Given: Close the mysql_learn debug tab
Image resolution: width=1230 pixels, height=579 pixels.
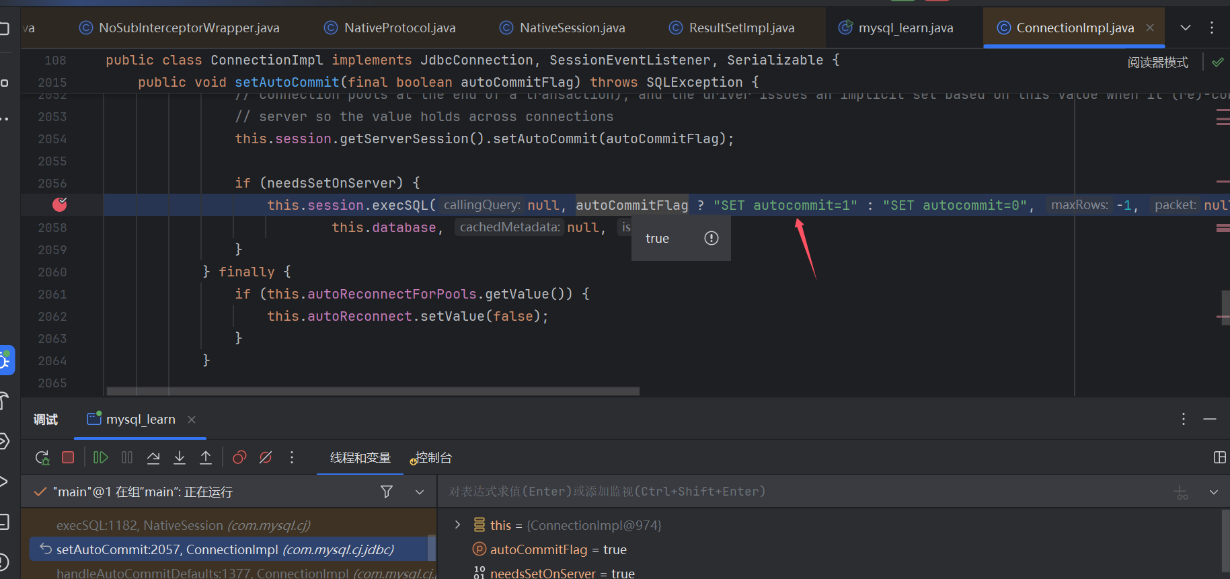Looking at the screenshot, I should click(x=192, y=420).
